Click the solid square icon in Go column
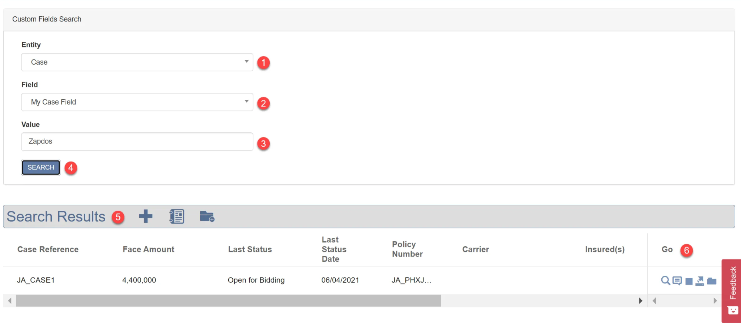The image size is (741, 323). [689, 282]
